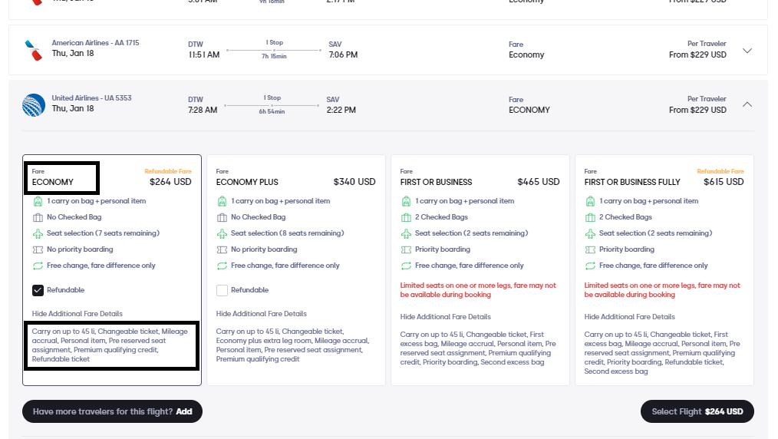The height and width of the screenshot is (439, 778).
Task: Click carry-on bag icon in ECONOMY fare
Action: [x=38, y=201]
